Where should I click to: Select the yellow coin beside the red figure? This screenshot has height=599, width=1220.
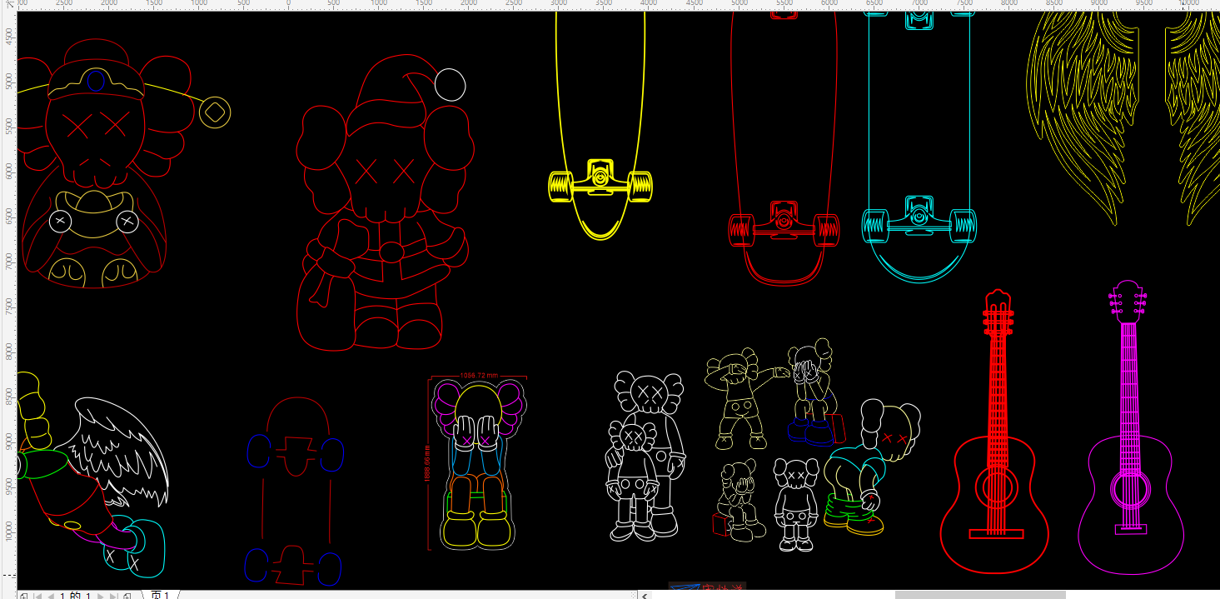coord(215,112)
